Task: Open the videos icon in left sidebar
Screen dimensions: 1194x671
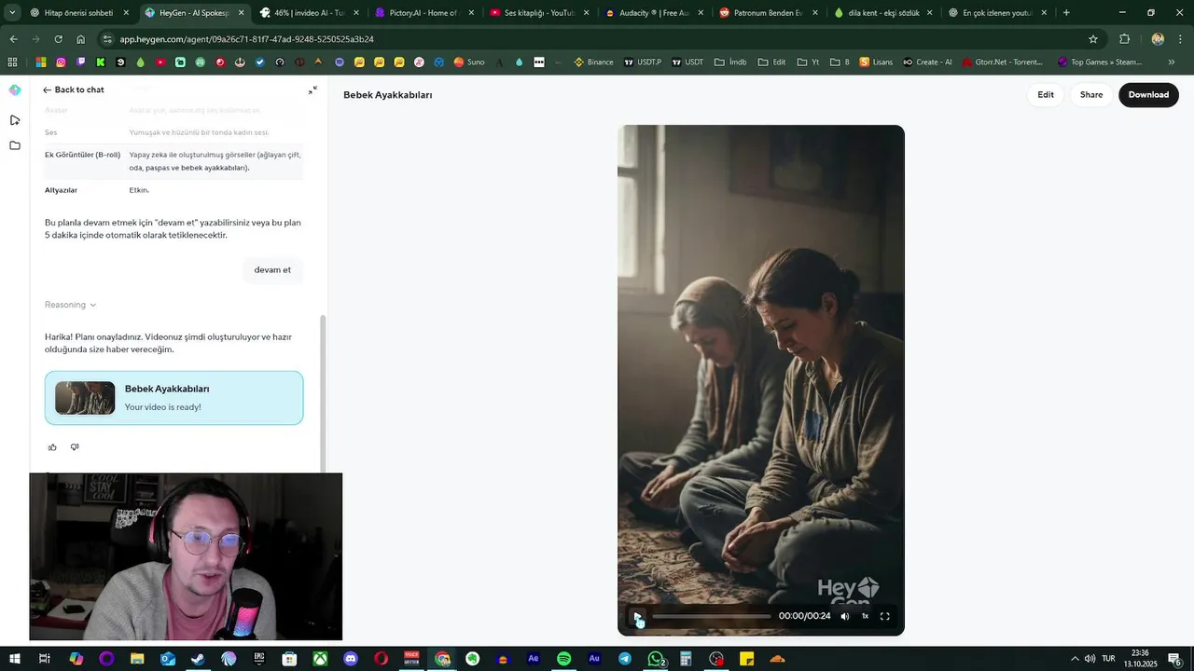Action: pos(15,120)
